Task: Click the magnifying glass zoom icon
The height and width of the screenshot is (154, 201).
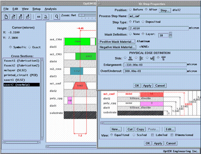Action: click(57, 17)
